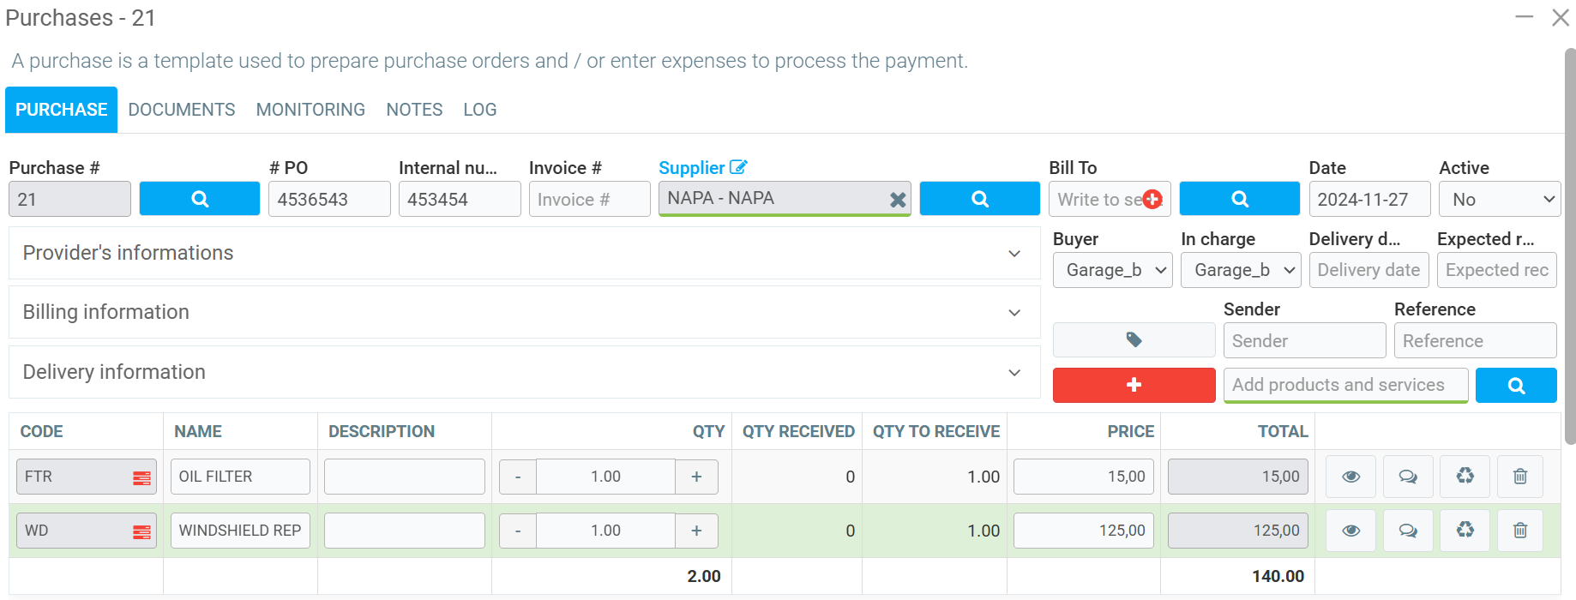Click the recycle icon on WINDSHIELD REP row
Screen dimensions: 1576x600
(x=1465, y=531)
